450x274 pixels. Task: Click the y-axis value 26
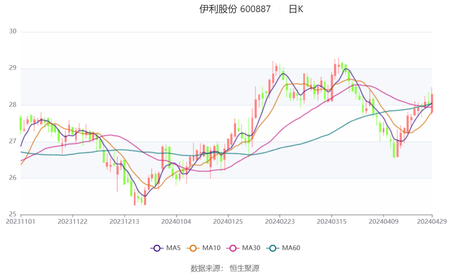tap(13, 178)
